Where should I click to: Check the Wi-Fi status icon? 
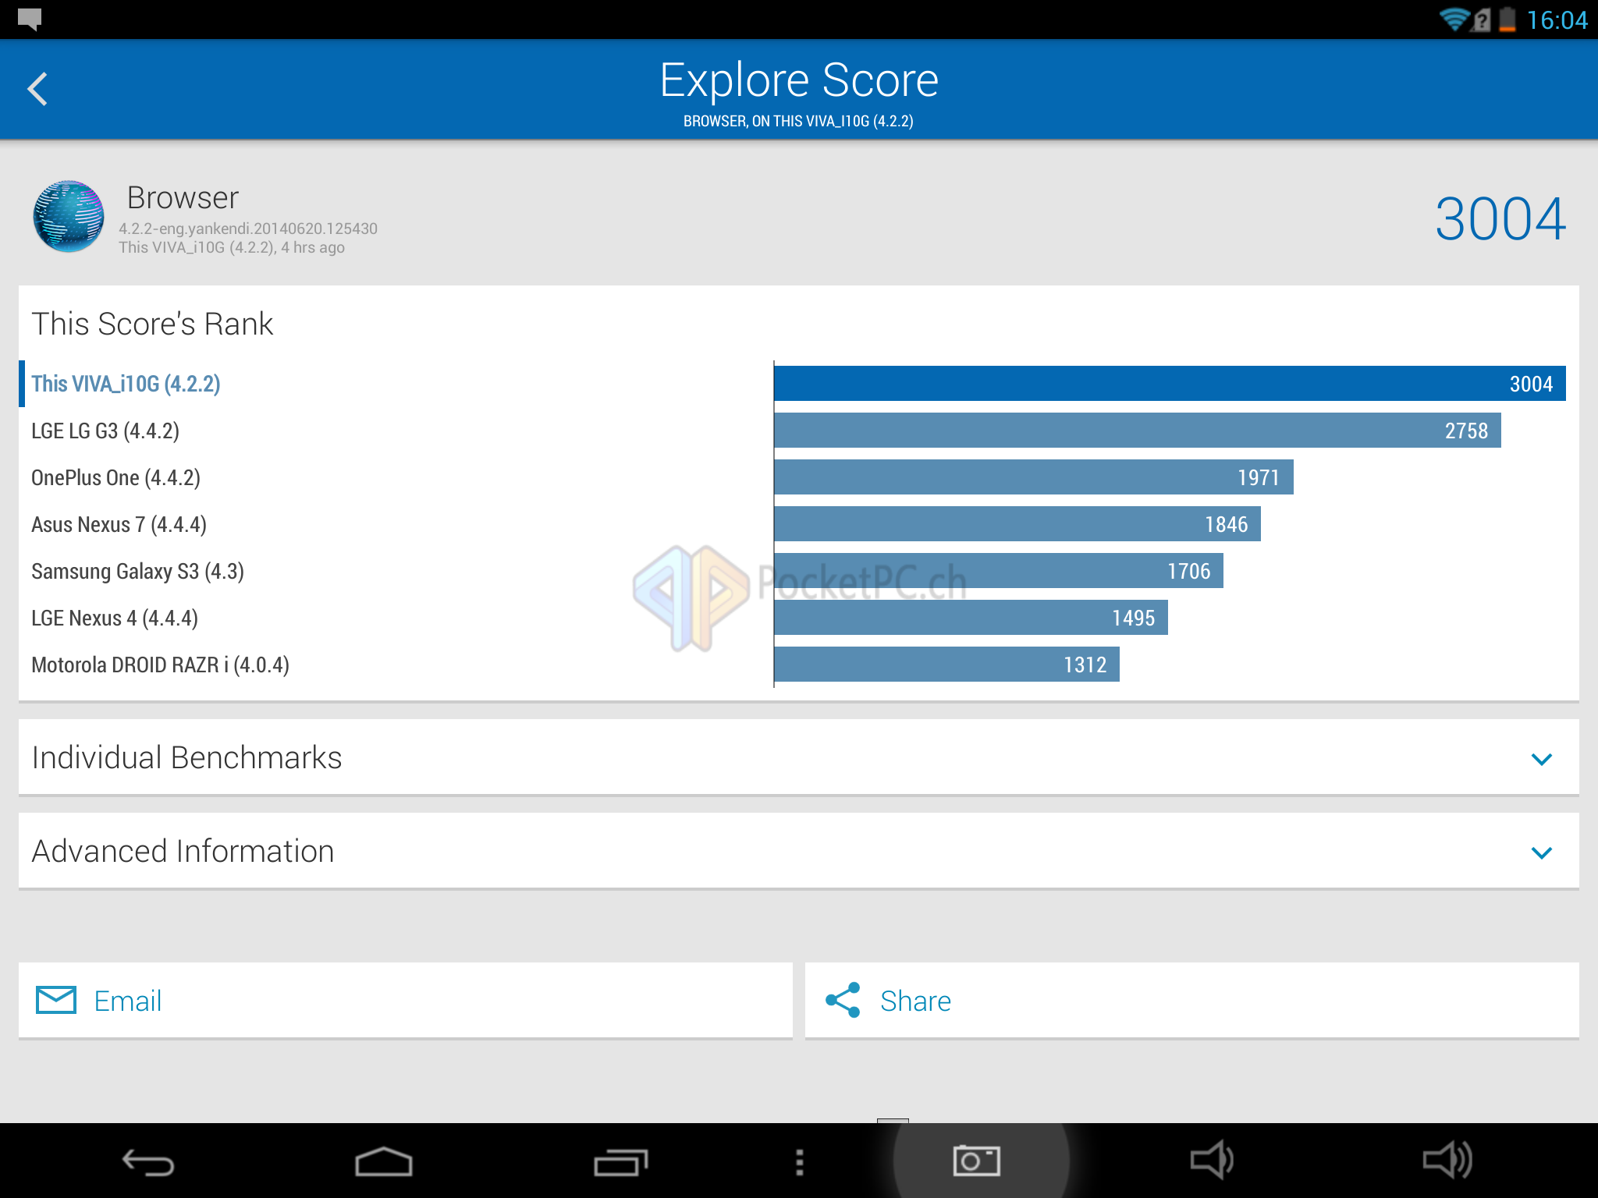point(1453,19)
